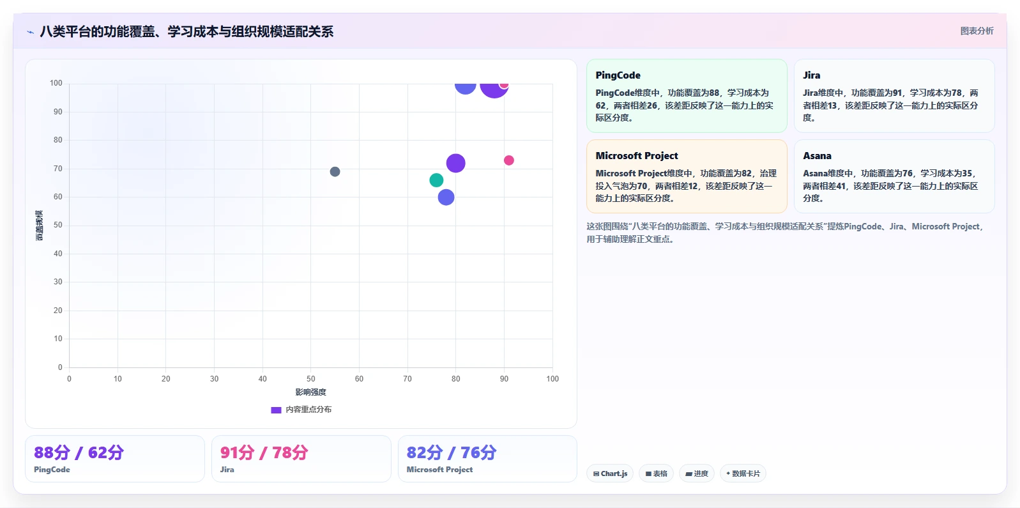This screenshot has width=1020, height=508.
Task: Click the 82分 / 76分 Microsoft Project stat
Action: pos(487,459)
